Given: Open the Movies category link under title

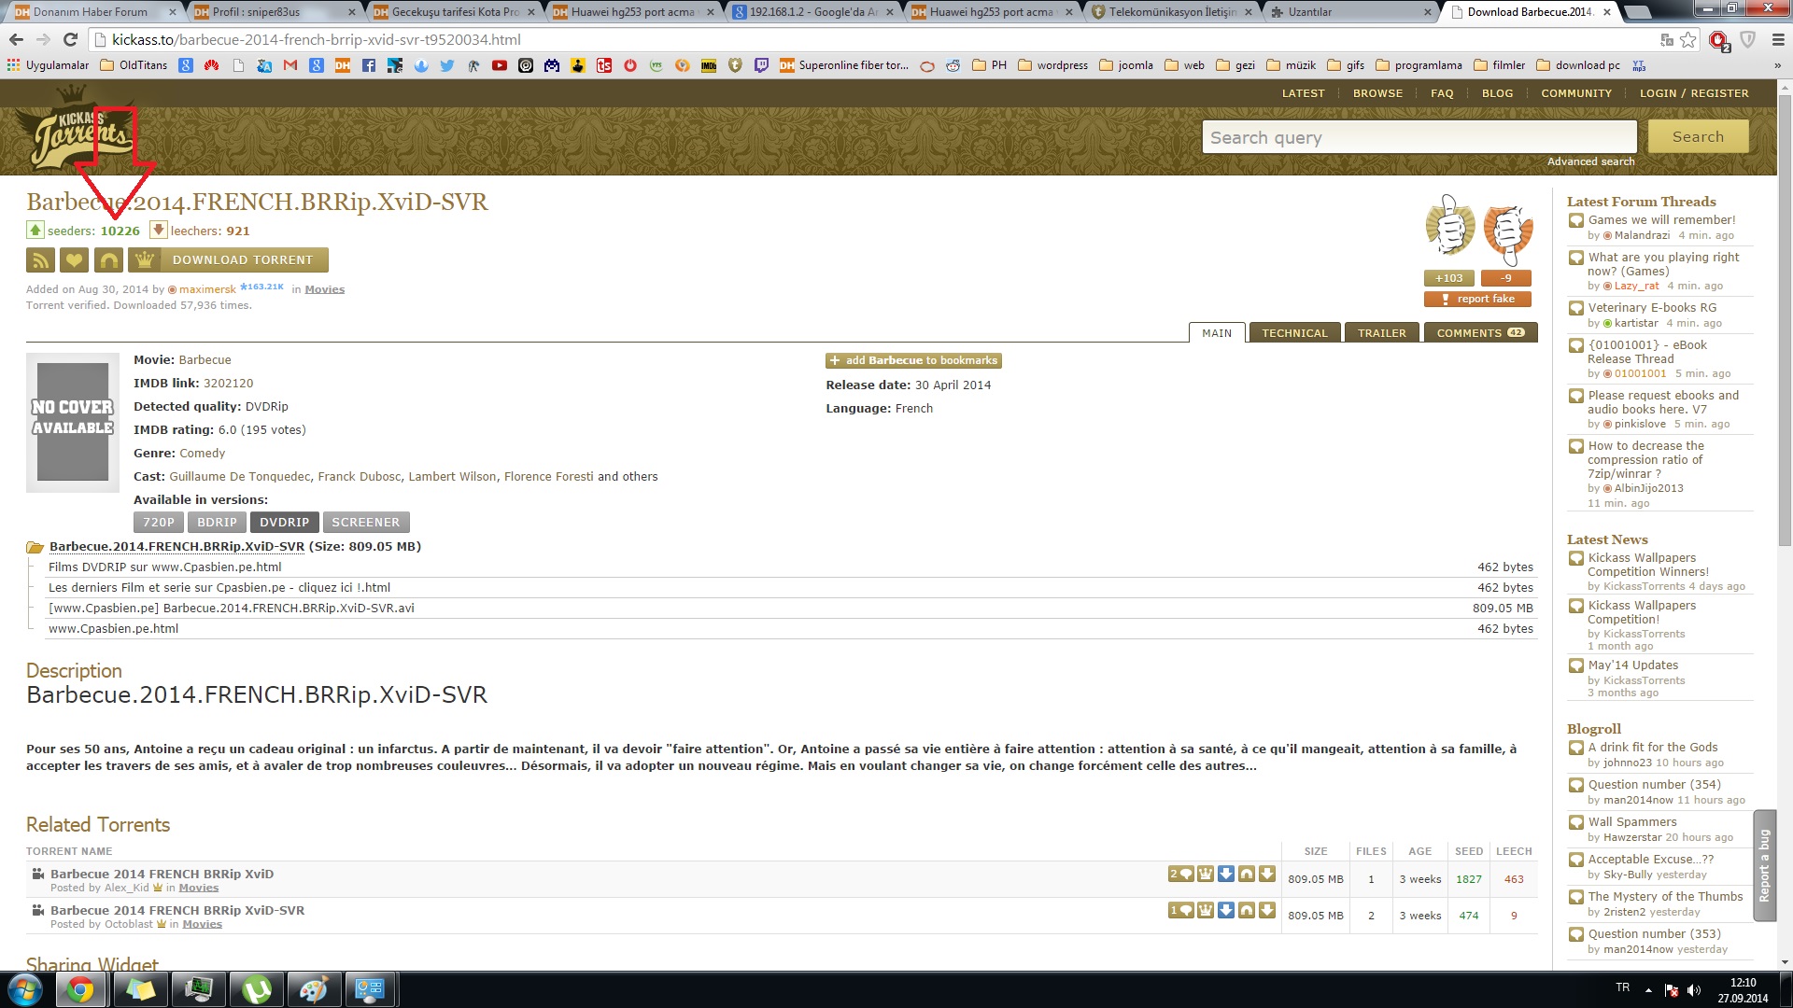Looking at the screenshot, I should click(x=324, y=289).
